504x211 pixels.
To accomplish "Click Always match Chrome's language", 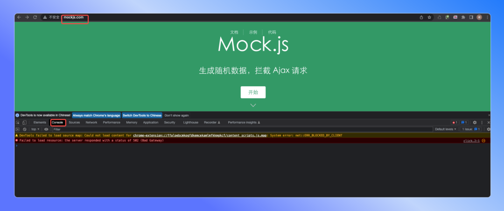I will 97,115.
